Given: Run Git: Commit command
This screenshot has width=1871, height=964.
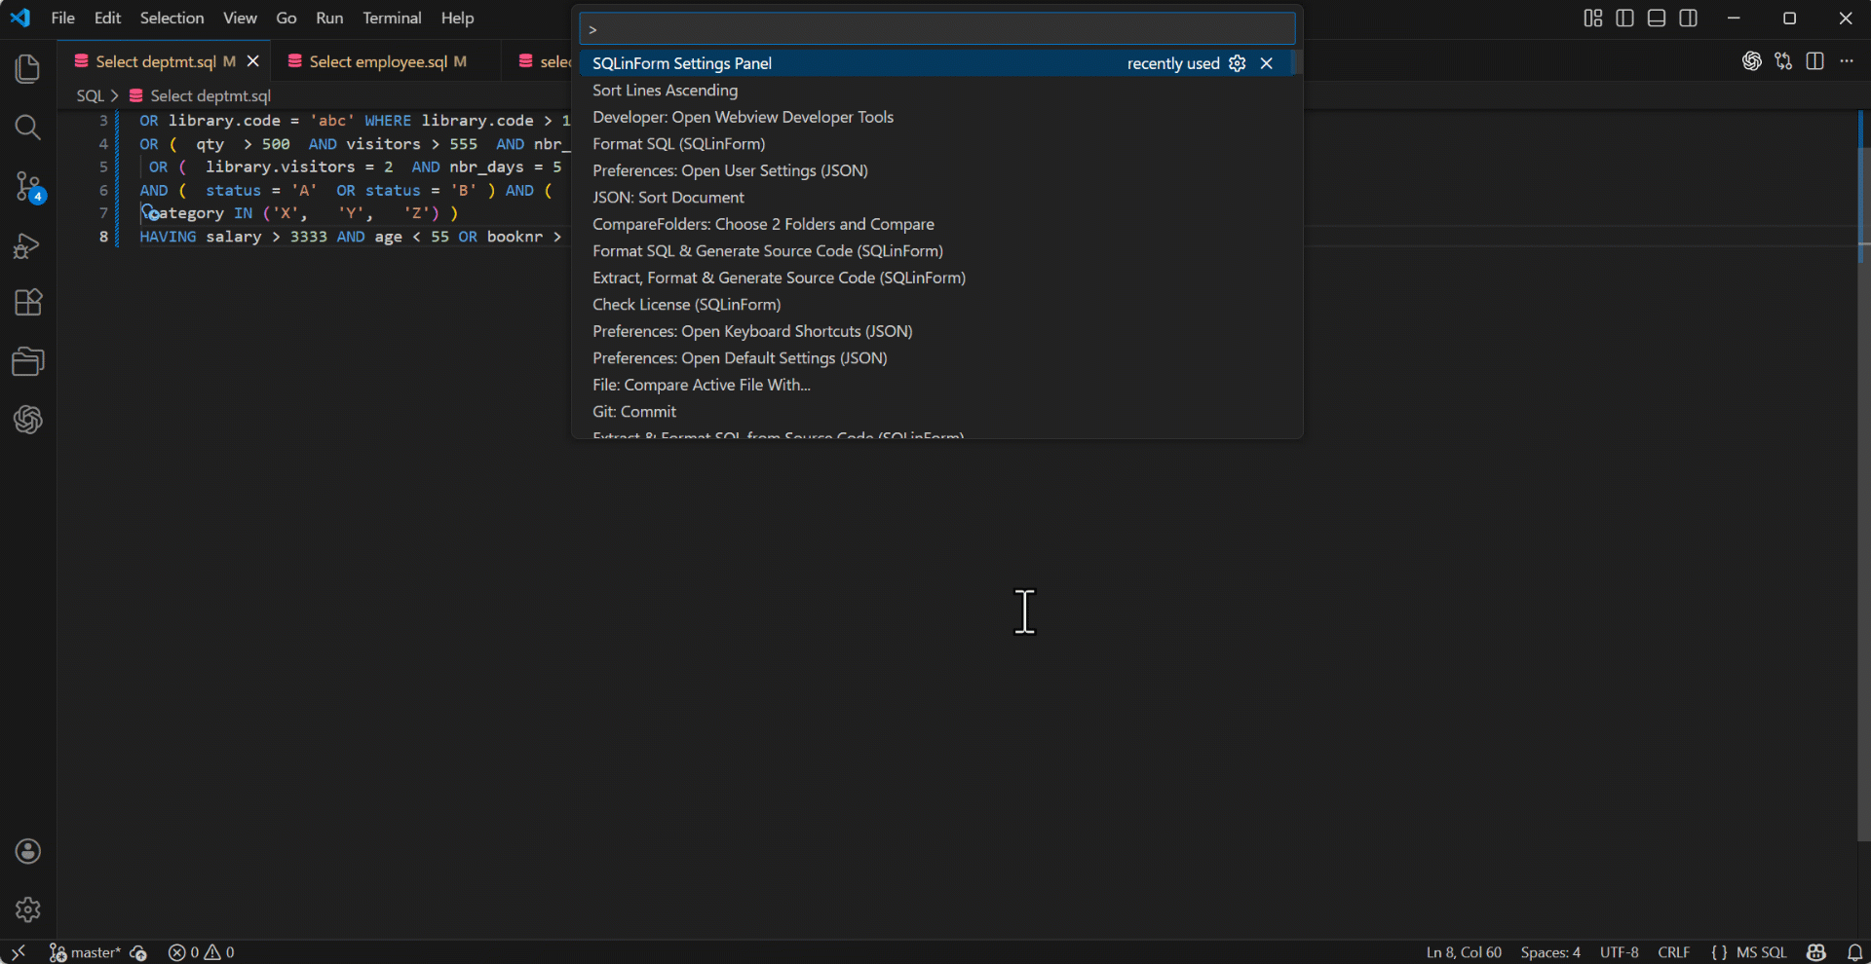Looking at the screenshot, I should 937,411.
